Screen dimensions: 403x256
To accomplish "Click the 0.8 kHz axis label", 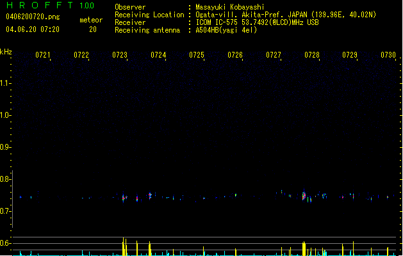I will click(5, 179).
